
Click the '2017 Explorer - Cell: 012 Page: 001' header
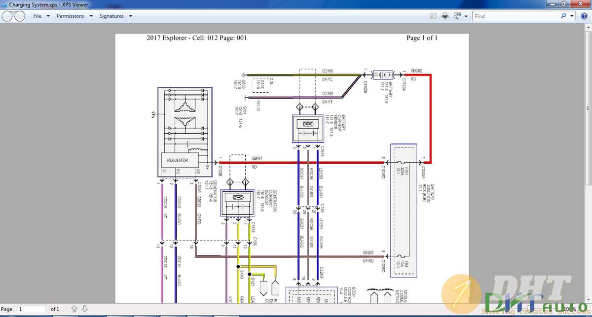(x=197, y=38)
